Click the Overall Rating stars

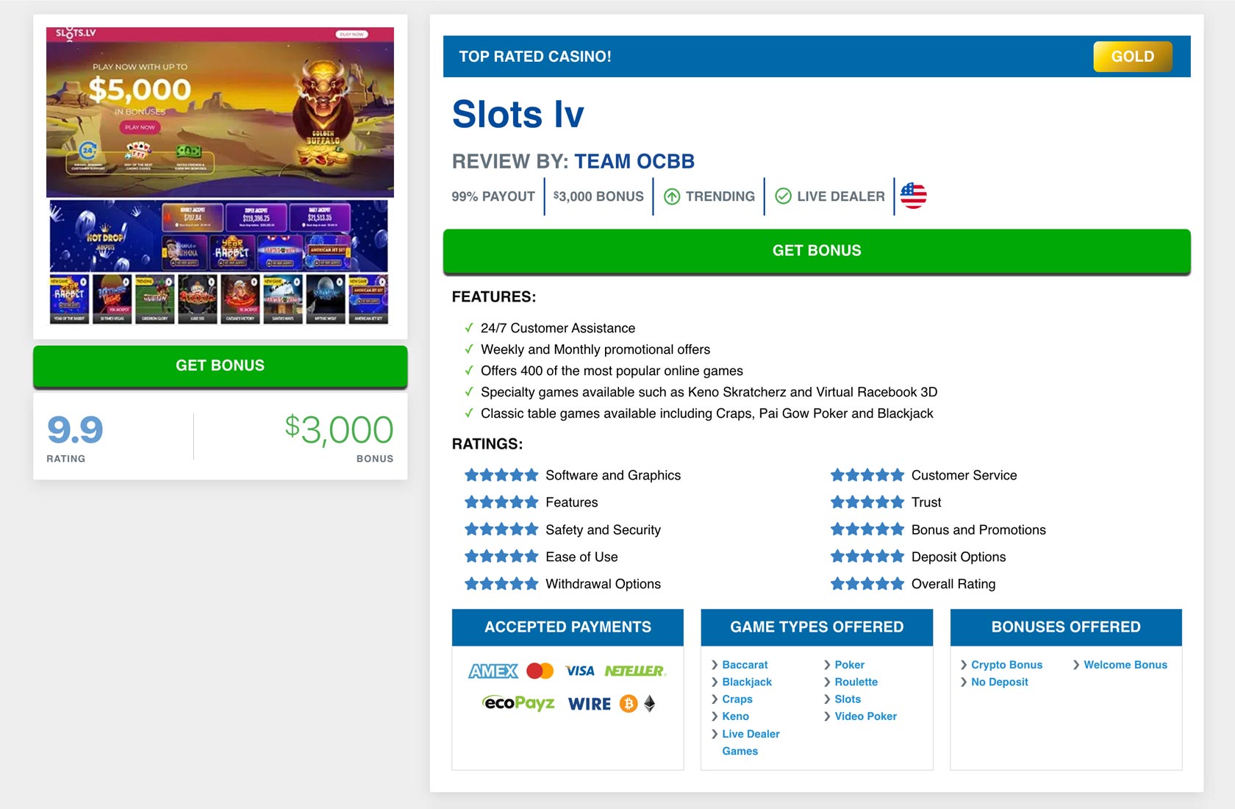(867, 584)
